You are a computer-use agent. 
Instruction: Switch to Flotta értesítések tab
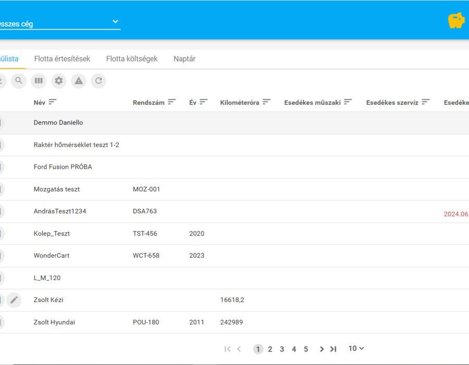point(62,59)
